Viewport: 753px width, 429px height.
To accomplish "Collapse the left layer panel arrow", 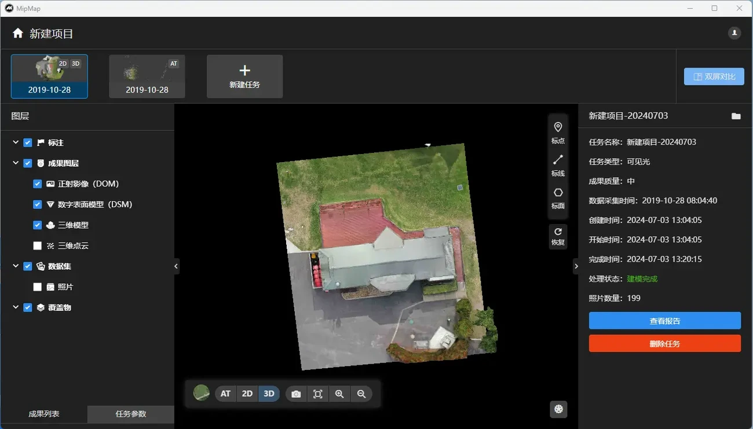I will pos(176,266).
